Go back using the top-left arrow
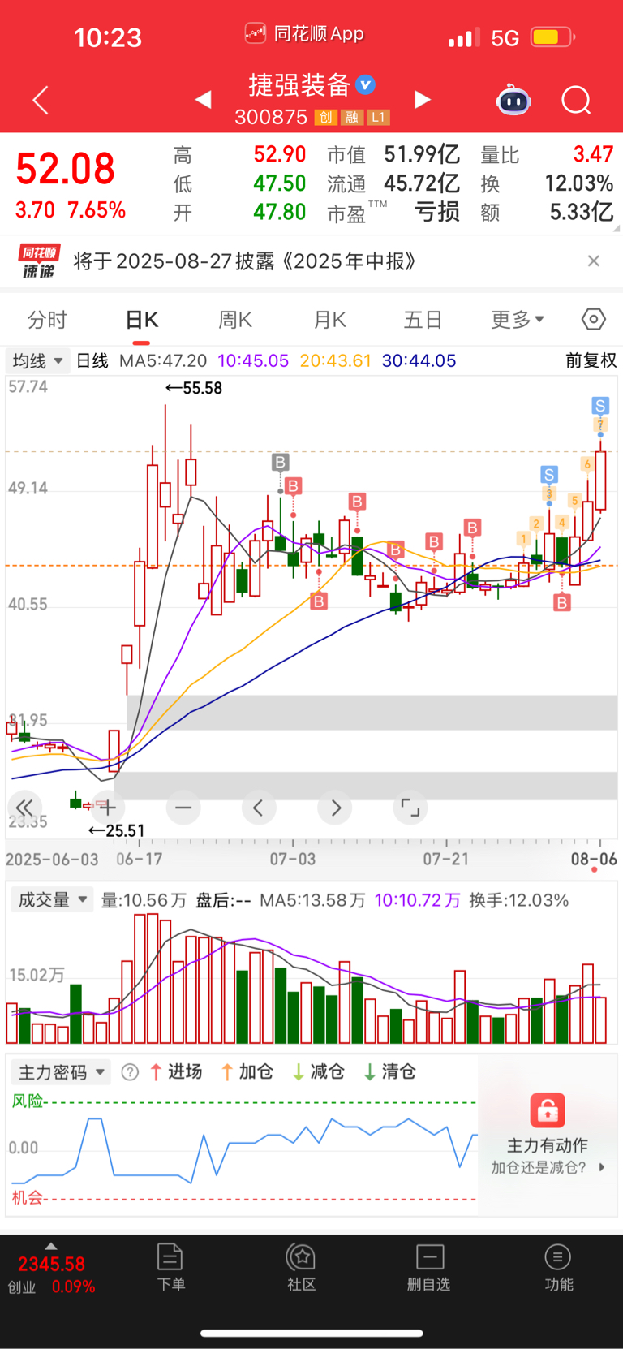623x1349 pixels. [x=41, y=100]
